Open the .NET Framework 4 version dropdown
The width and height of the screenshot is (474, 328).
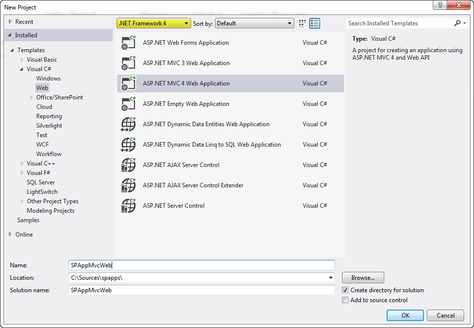pos(153,23)
